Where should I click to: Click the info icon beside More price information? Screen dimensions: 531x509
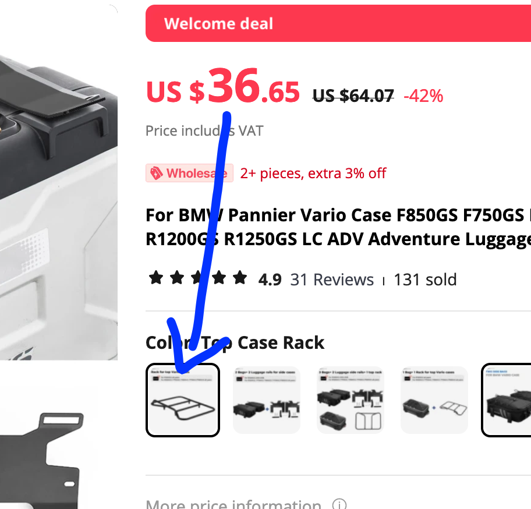coord(339,504)
